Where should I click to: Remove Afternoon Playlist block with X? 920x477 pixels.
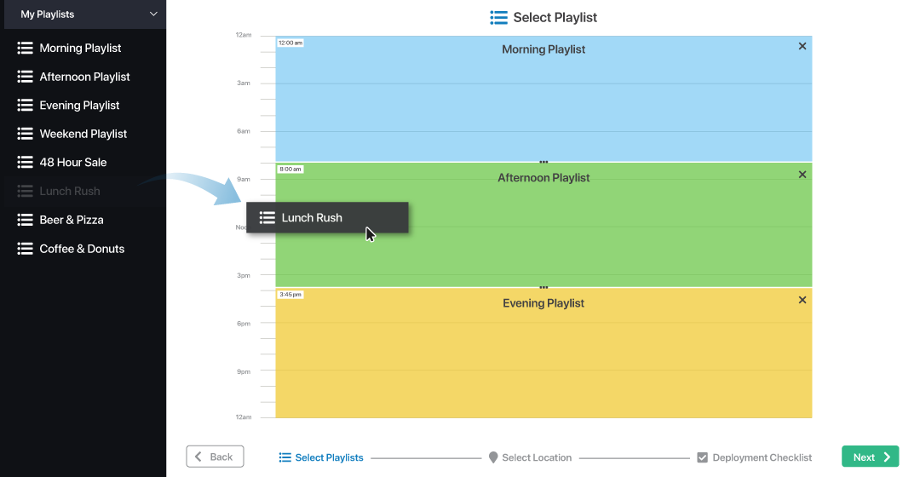coord(802,175)
